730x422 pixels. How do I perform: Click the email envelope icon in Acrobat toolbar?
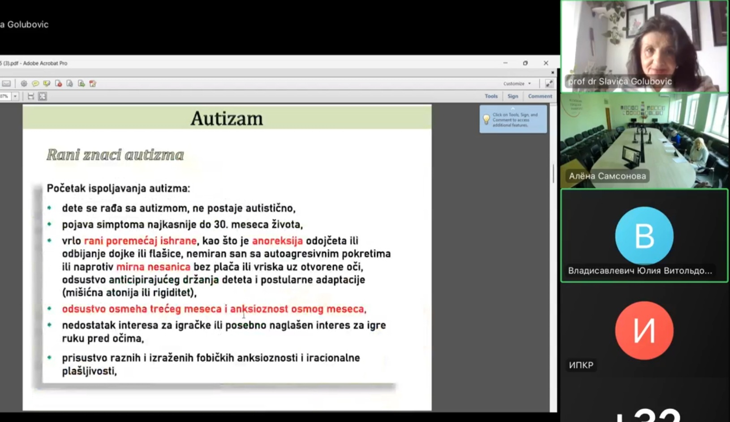click(6, 84)
